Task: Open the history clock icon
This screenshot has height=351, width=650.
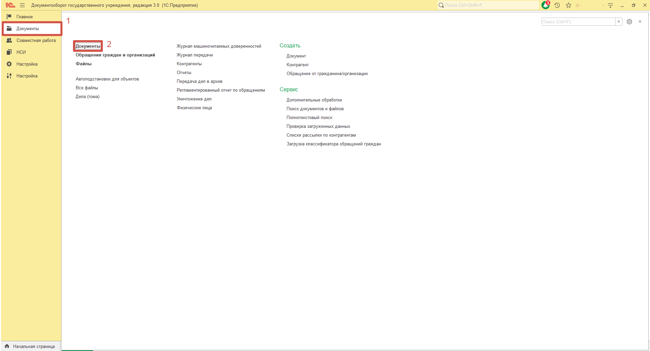Action: click(557, 5)
